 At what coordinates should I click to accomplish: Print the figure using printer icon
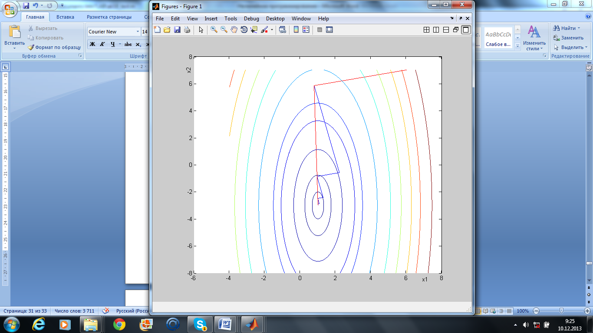(187, 29)
